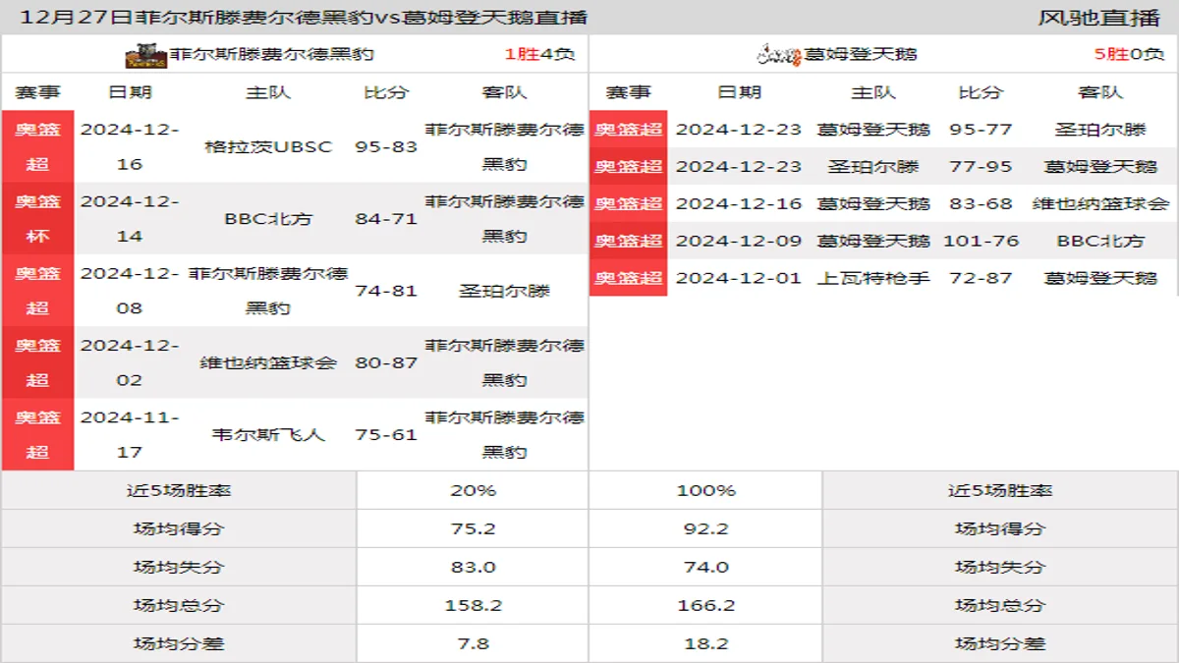Select date 2024-12-14
The width and height of the screenshot is (1179, 663).
click(x=130, y=218)
